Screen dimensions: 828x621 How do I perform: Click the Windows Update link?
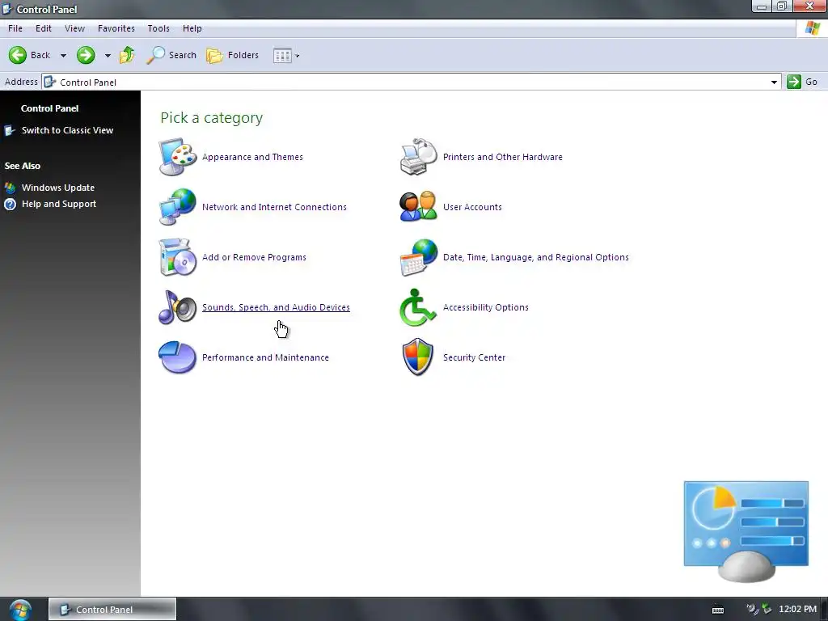tap(58, 188)
